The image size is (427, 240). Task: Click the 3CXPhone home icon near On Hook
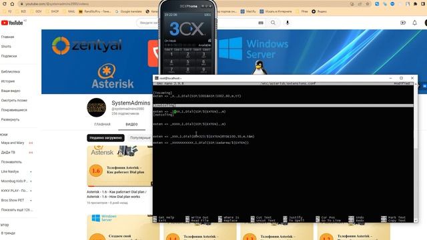tap(209, 41)
